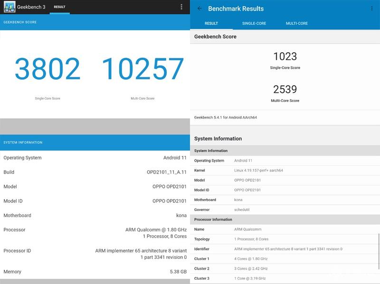Click the build value 'OPD2101_11_A.11'
This screenshot has height=284, width=380.
(x=167, y=172)
